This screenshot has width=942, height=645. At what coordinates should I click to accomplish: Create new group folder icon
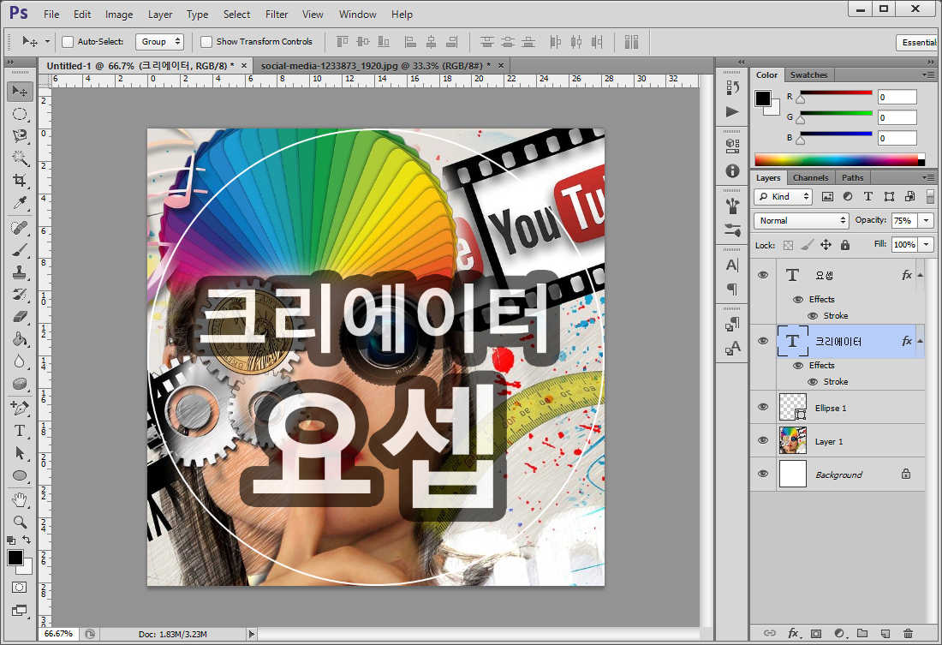(x=862, y=633)
